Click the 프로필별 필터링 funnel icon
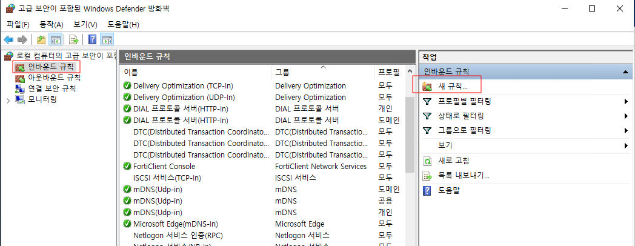 427,101
